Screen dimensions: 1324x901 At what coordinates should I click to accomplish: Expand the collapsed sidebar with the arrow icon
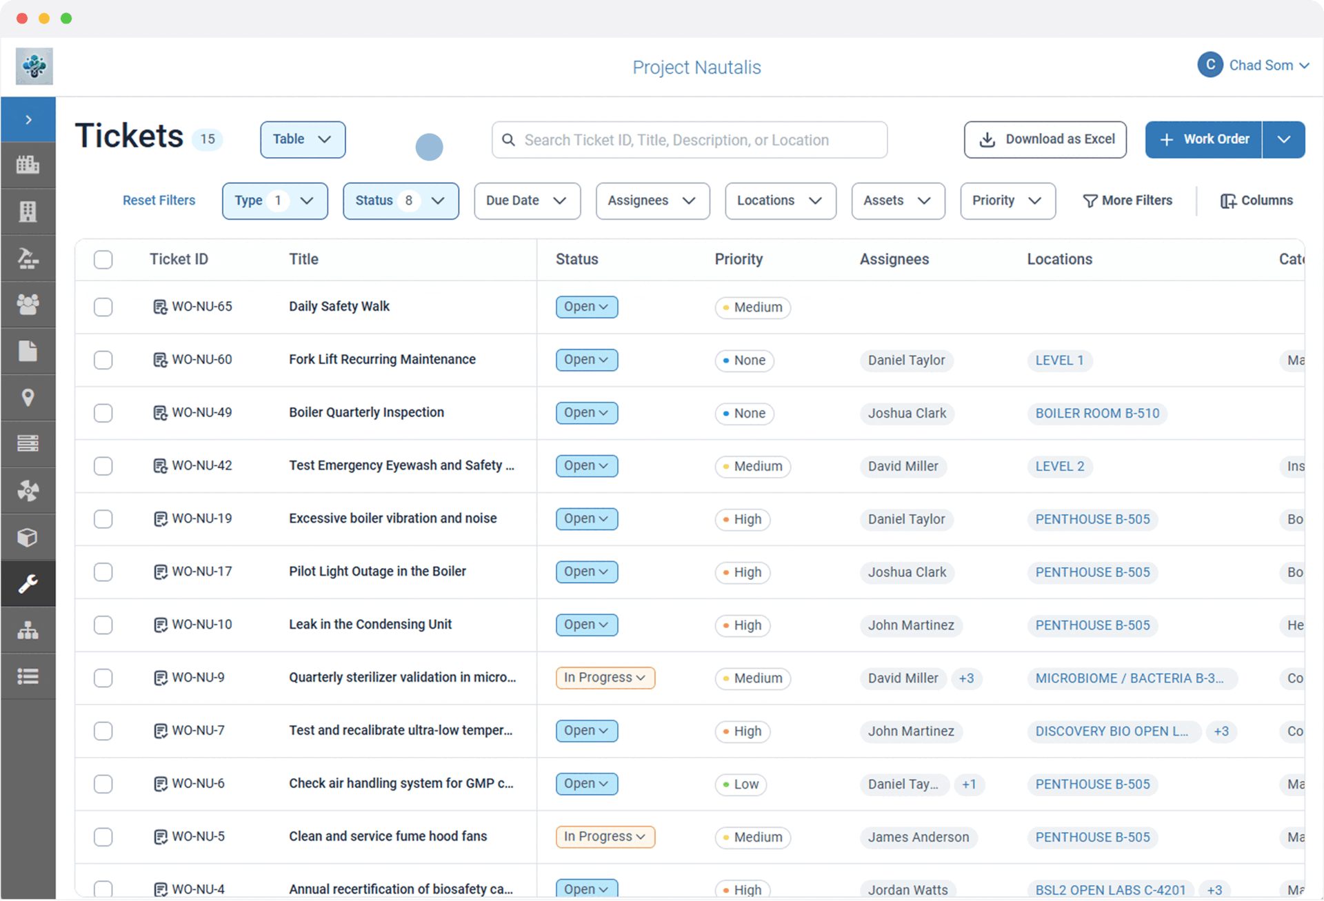[x=28, y=119]
